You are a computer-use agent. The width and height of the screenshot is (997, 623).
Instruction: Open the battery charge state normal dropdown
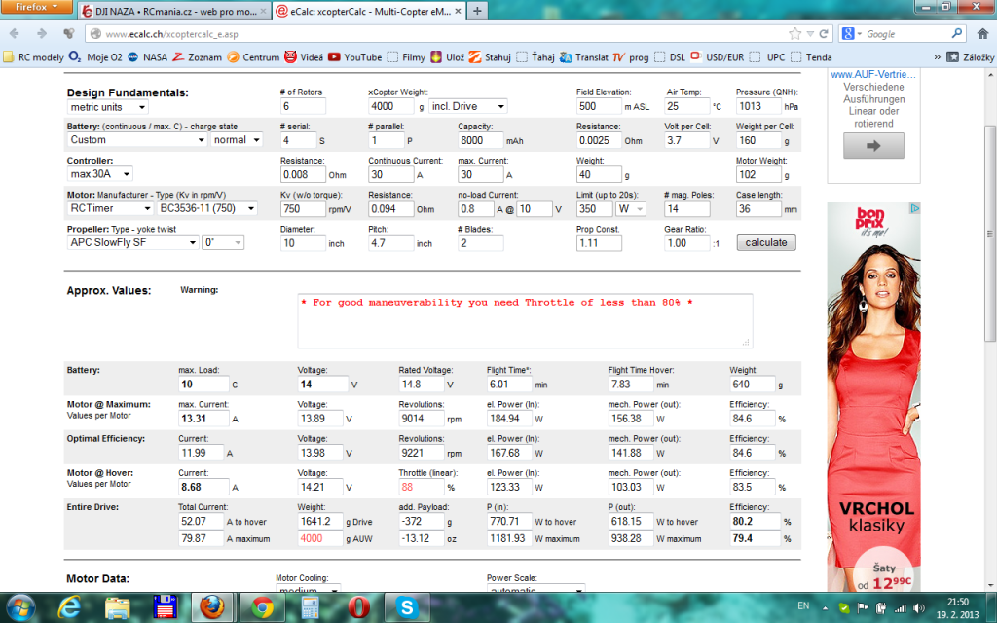click(237, 140)
